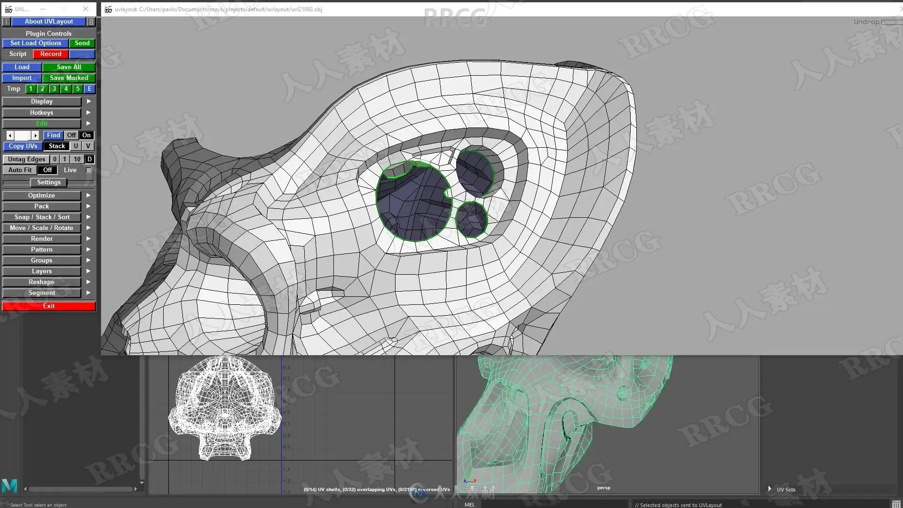Screen dimensions: 903x508
Task: Click the Maya logo icon
Action: (x=9, y=486)
